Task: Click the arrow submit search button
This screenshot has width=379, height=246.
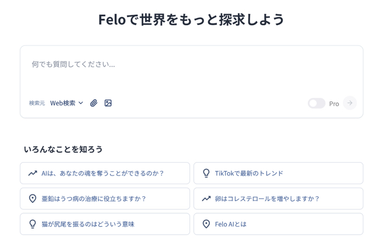Action: click(350, 103)
